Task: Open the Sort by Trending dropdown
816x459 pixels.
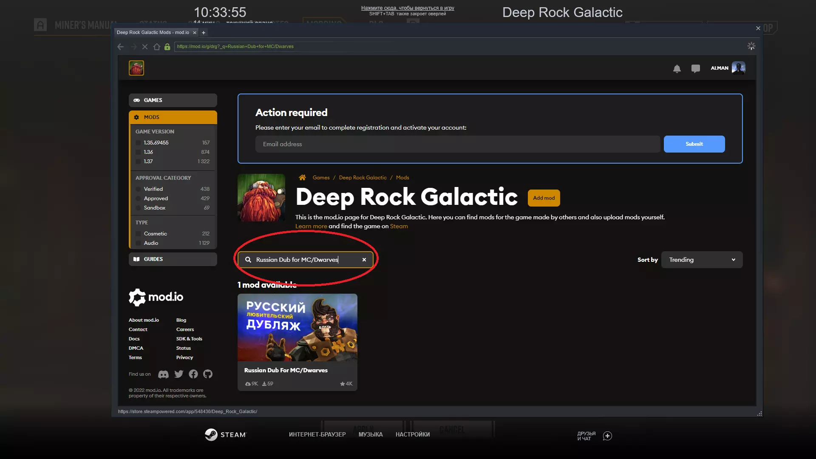Action: (x=702, y=260)
